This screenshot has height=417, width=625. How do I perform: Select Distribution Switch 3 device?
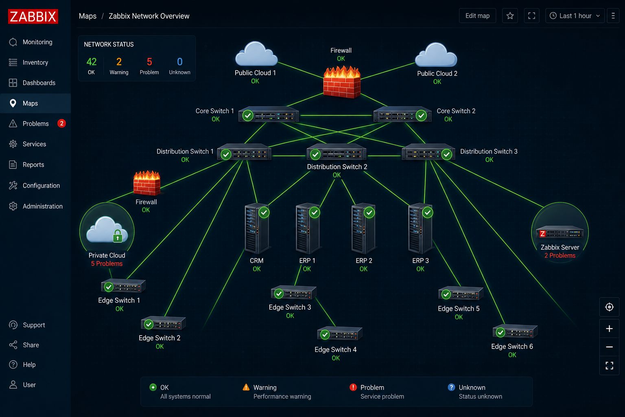428,152
